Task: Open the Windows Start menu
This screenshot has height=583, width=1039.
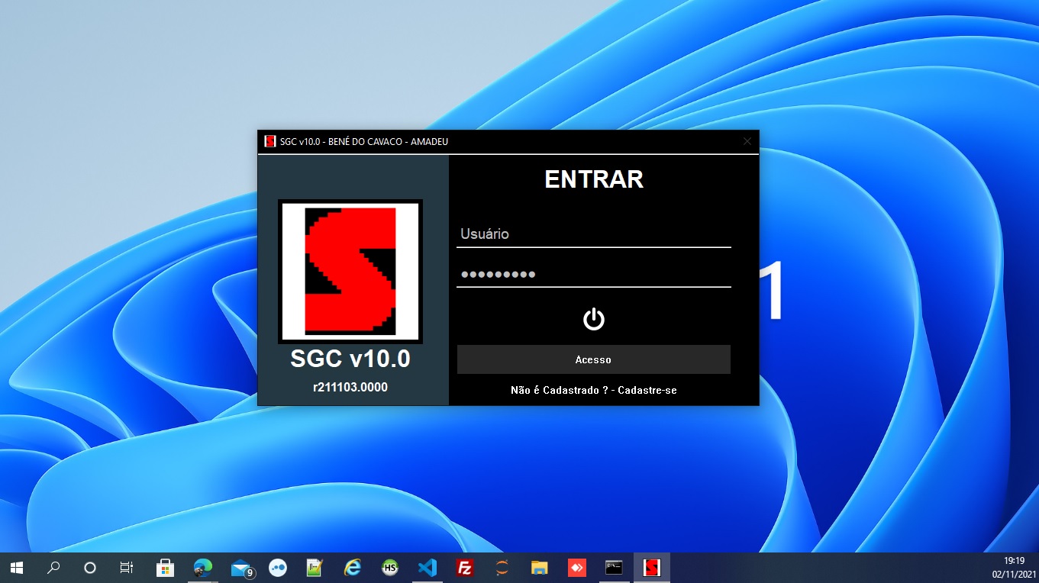Action: point(16,568)
